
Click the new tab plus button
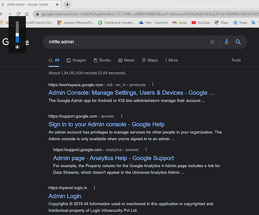click(x=67, y=5)
